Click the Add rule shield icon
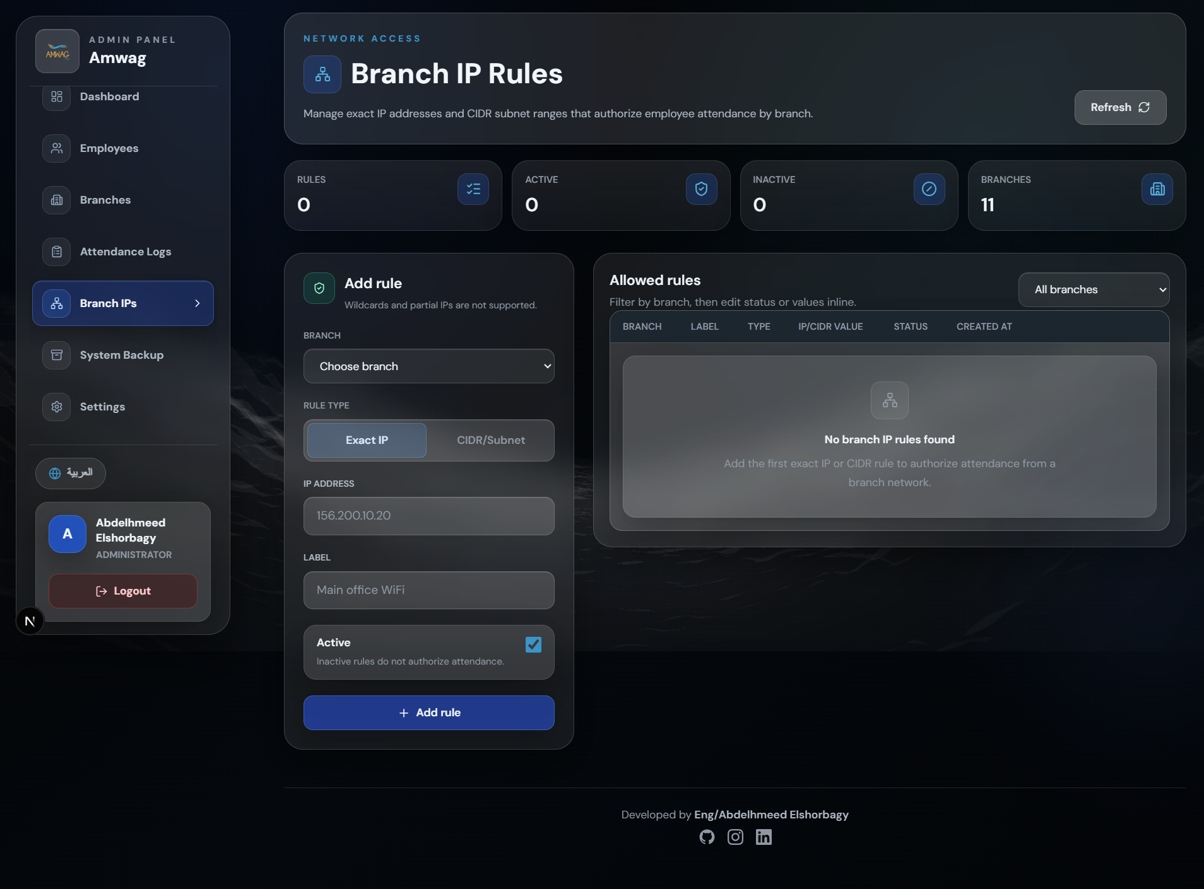Screen dimensions: 1204x889 319,288
